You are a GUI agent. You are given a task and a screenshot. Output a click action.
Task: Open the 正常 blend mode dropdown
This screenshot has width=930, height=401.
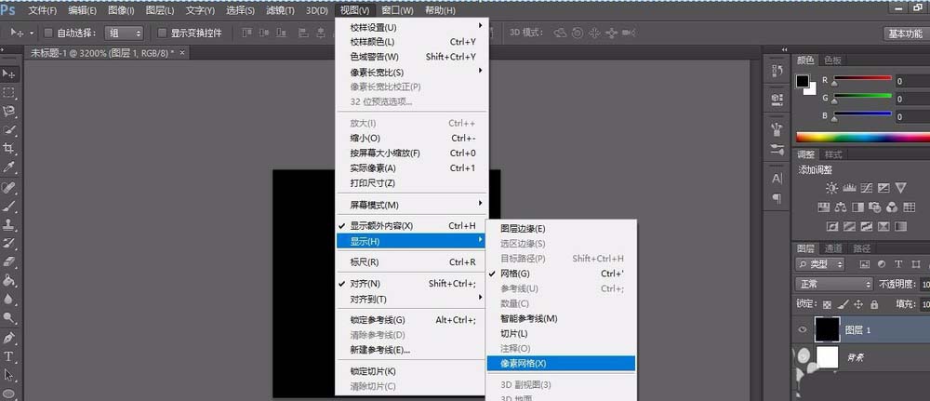coord(833,284)
